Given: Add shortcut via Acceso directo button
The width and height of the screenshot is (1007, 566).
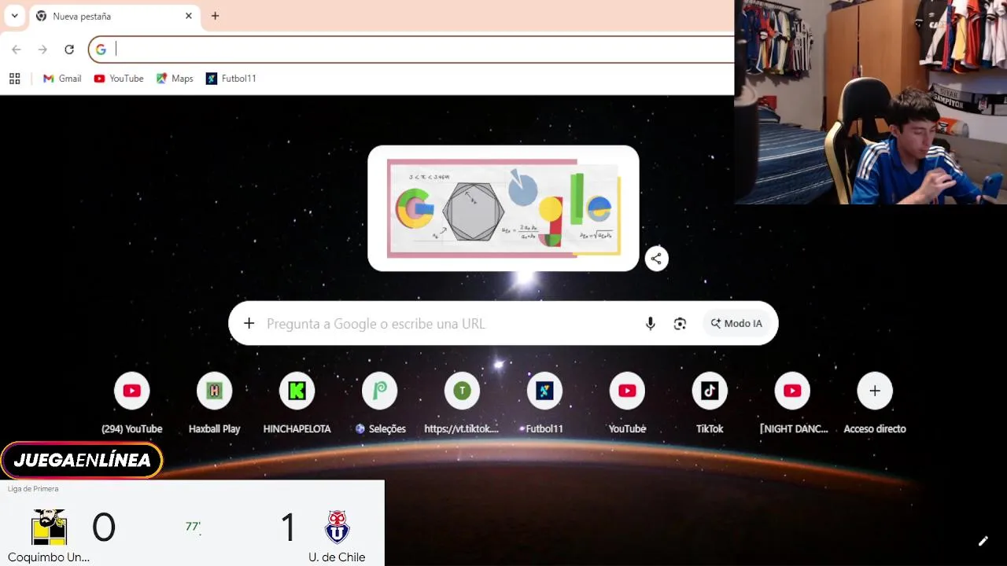Looking at the screenshot, I should click(x=875, y=404).
